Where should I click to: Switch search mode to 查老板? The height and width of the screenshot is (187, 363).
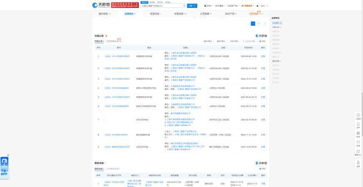tap(152, 2)
